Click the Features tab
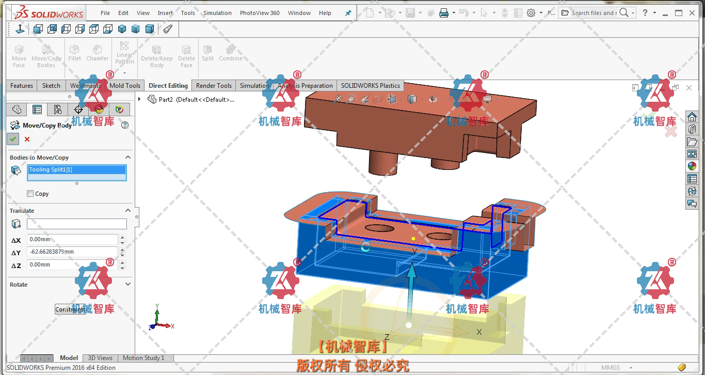Viewport: 705px width, 375px height. [22, 86]
